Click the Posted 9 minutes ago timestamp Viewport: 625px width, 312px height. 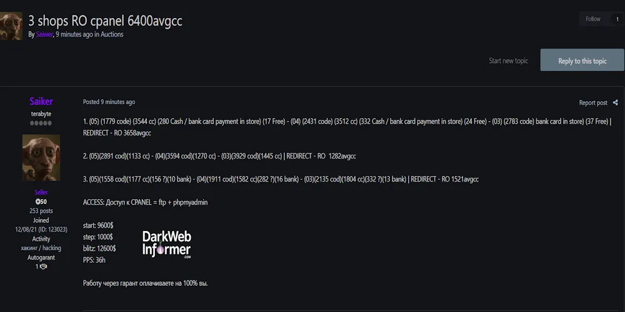109,102
